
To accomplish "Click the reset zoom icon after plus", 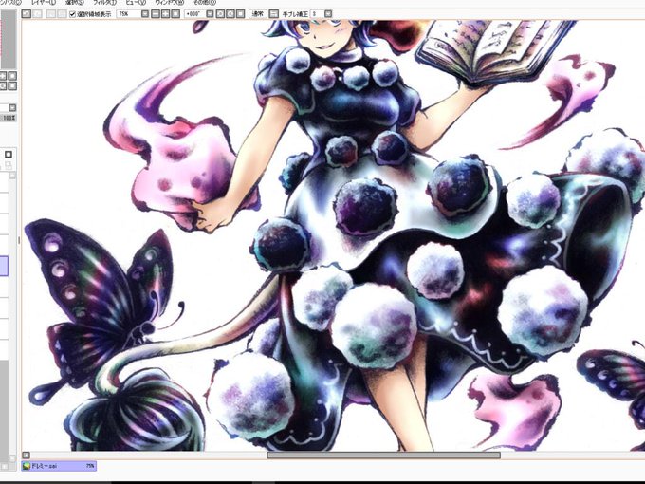I will (x=175, y=14).
